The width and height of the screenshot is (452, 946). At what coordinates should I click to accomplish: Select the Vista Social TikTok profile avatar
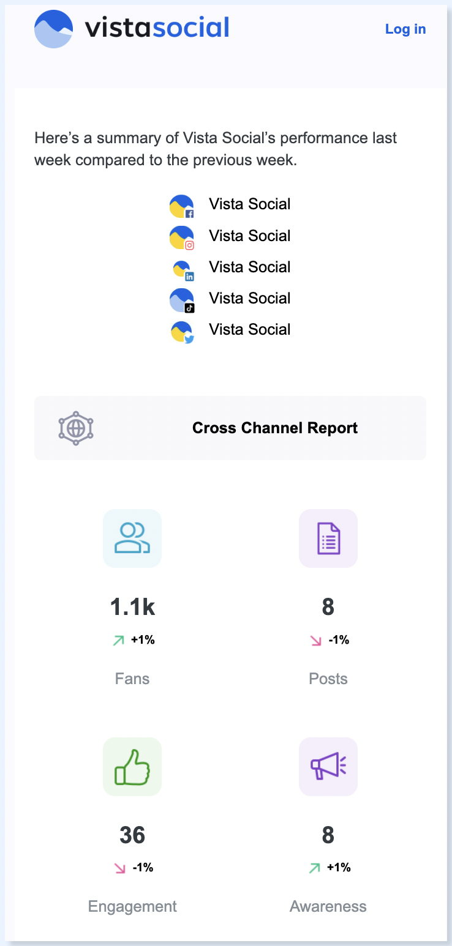pyautogui.click(x=182, y=300)
